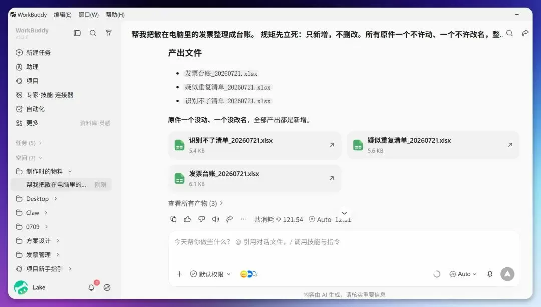Click the loading spinner in input bar
This screenshot has width=541, height=307.
[x=437, y=274]
